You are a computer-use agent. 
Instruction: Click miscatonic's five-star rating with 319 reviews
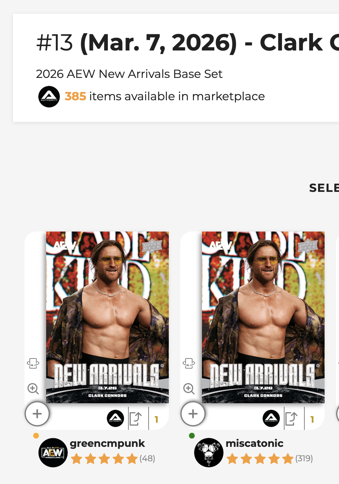pyautogui.click(x=269, y=459)
